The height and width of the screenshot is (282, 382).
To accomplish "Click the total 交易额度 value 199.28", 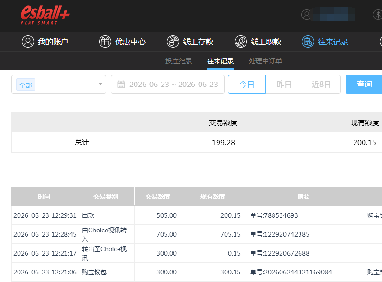I will (x=223, y=142).
